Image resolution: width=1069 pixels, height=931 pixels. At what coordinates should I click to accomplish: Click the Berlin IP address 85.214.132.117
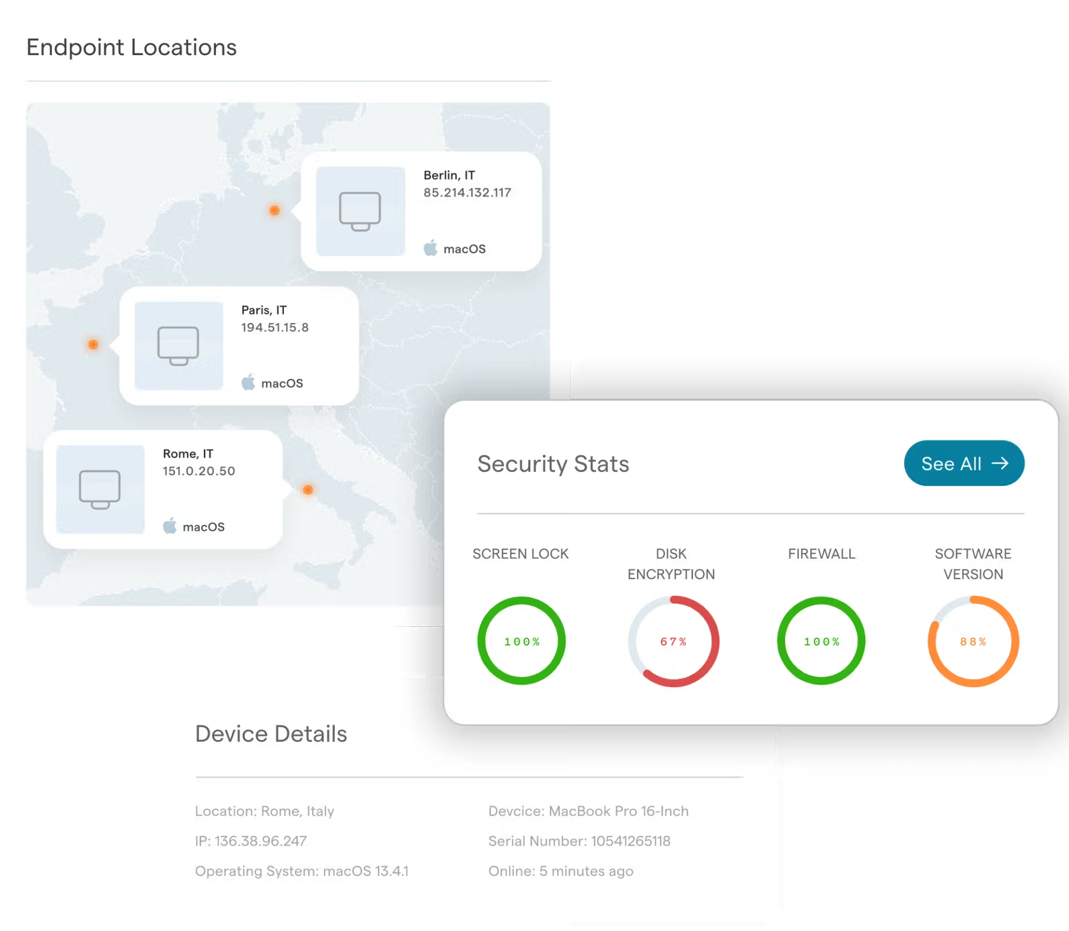click(x=467, y=193)
